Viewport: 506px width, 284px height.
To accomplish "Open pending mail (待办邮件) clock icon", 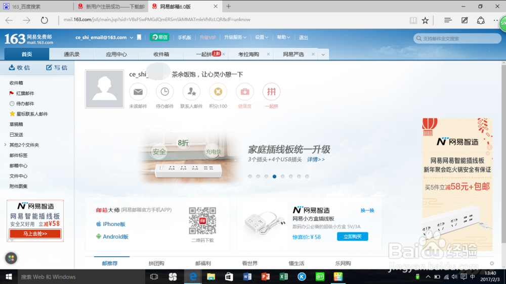I will [x=164, y=92].
